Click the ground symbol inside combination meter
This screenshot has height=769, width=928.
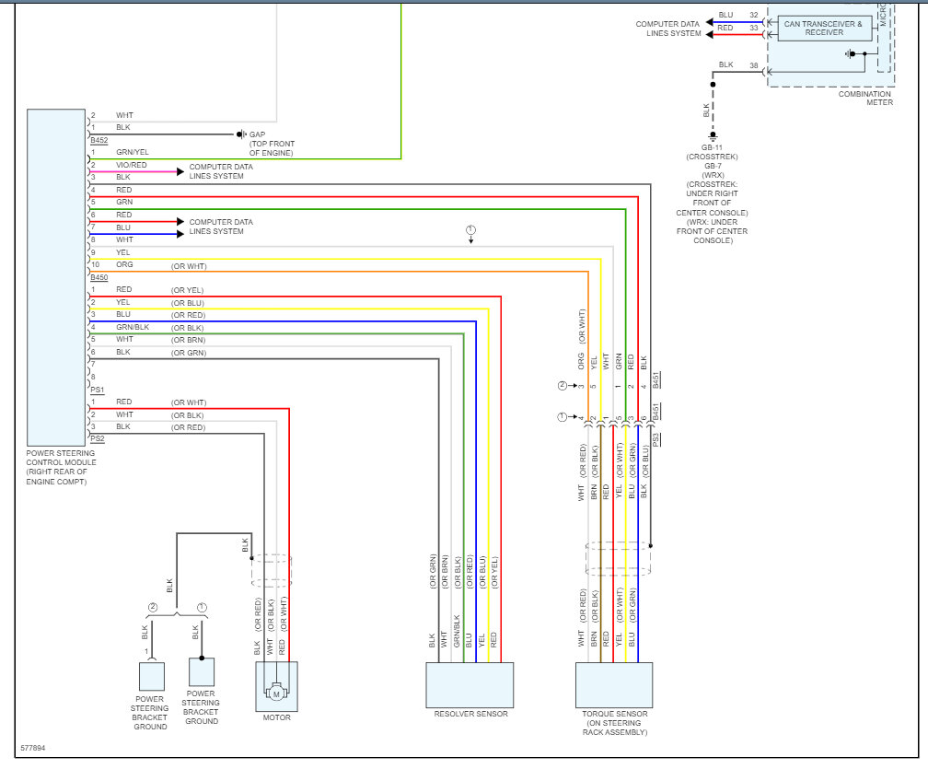pyautogui.click(x=851, y=53)
